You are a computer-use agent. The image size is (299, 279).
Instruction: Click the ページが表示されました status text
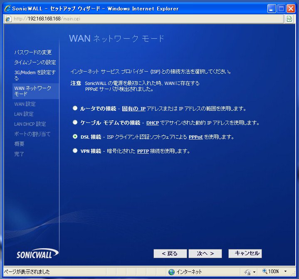[27, 272]
